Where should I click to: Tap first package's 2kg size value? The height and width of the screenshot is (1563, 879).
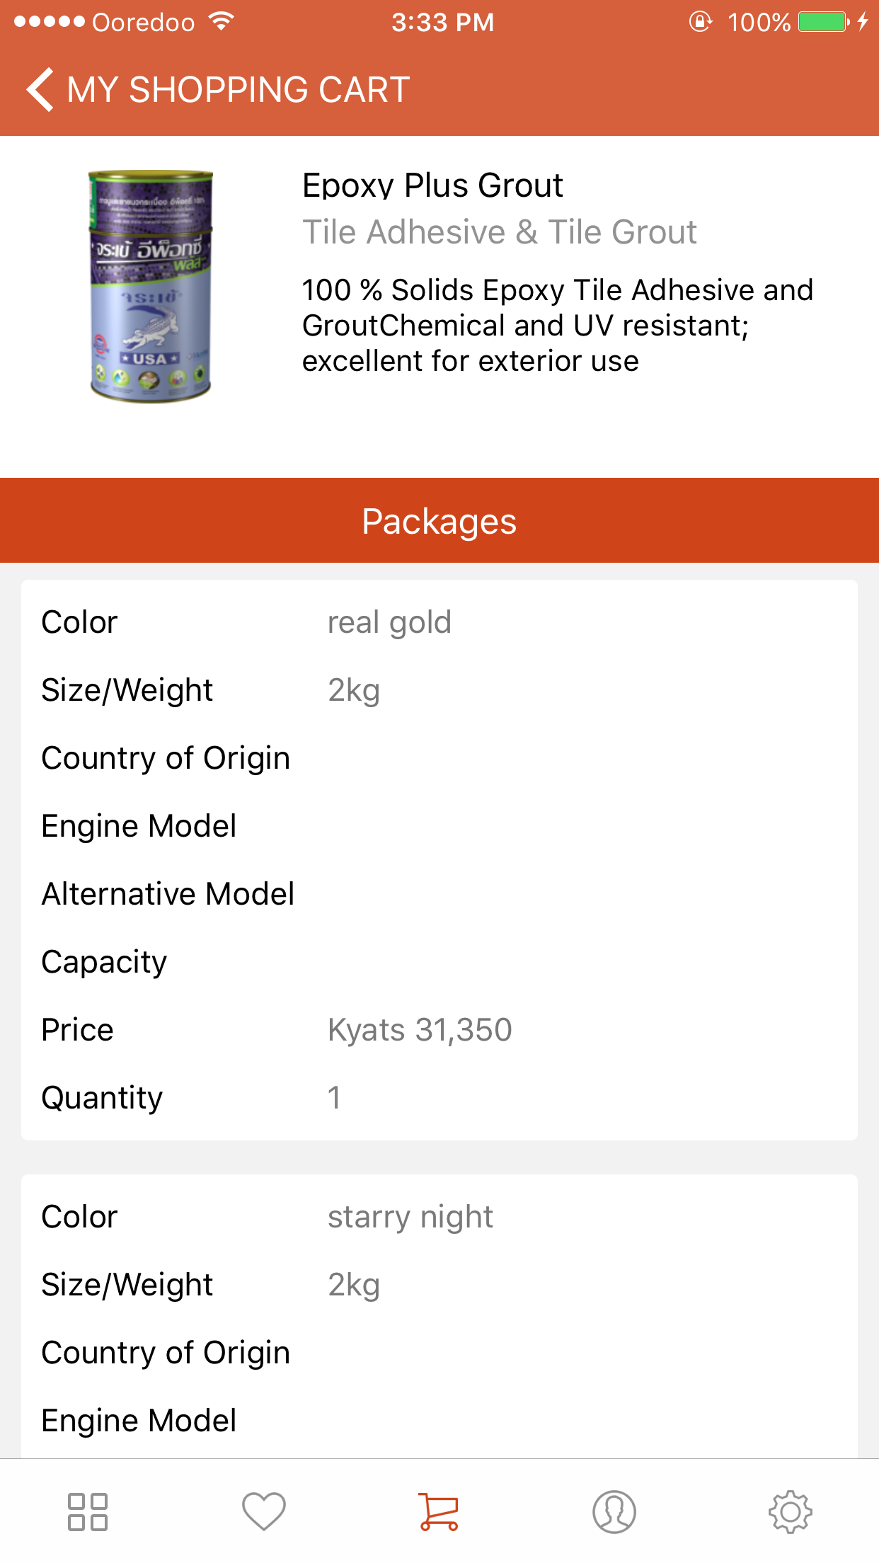pyautogui.click(x=354, y=690)
